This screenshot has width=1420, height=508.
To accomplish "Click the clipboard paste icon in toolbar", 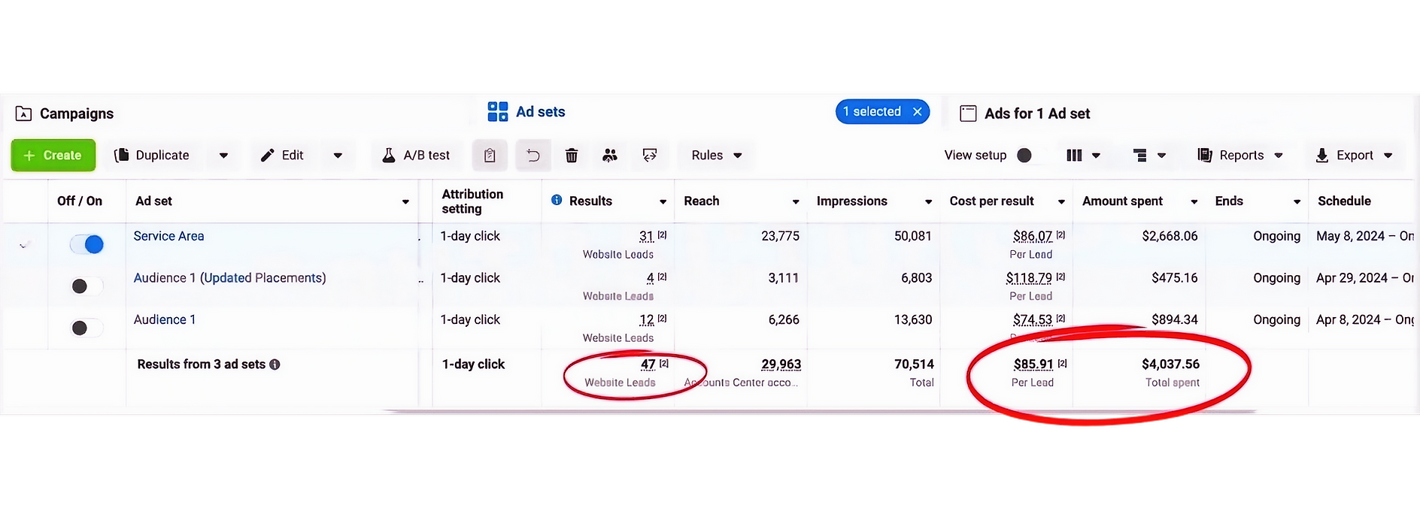I will [490, 156].
